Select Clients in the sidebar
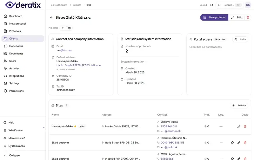Screen dimensions: 254x160 point(23,38)
